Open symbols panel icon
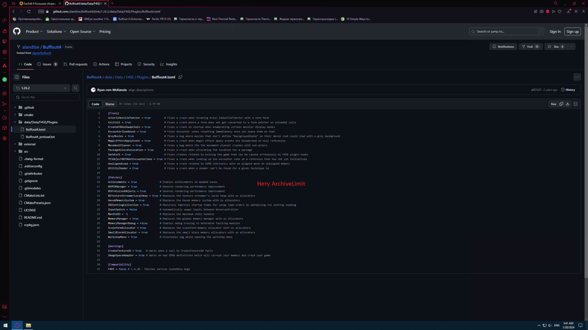The height and width of the screenshot is (330, 588). tap(575, 104)
